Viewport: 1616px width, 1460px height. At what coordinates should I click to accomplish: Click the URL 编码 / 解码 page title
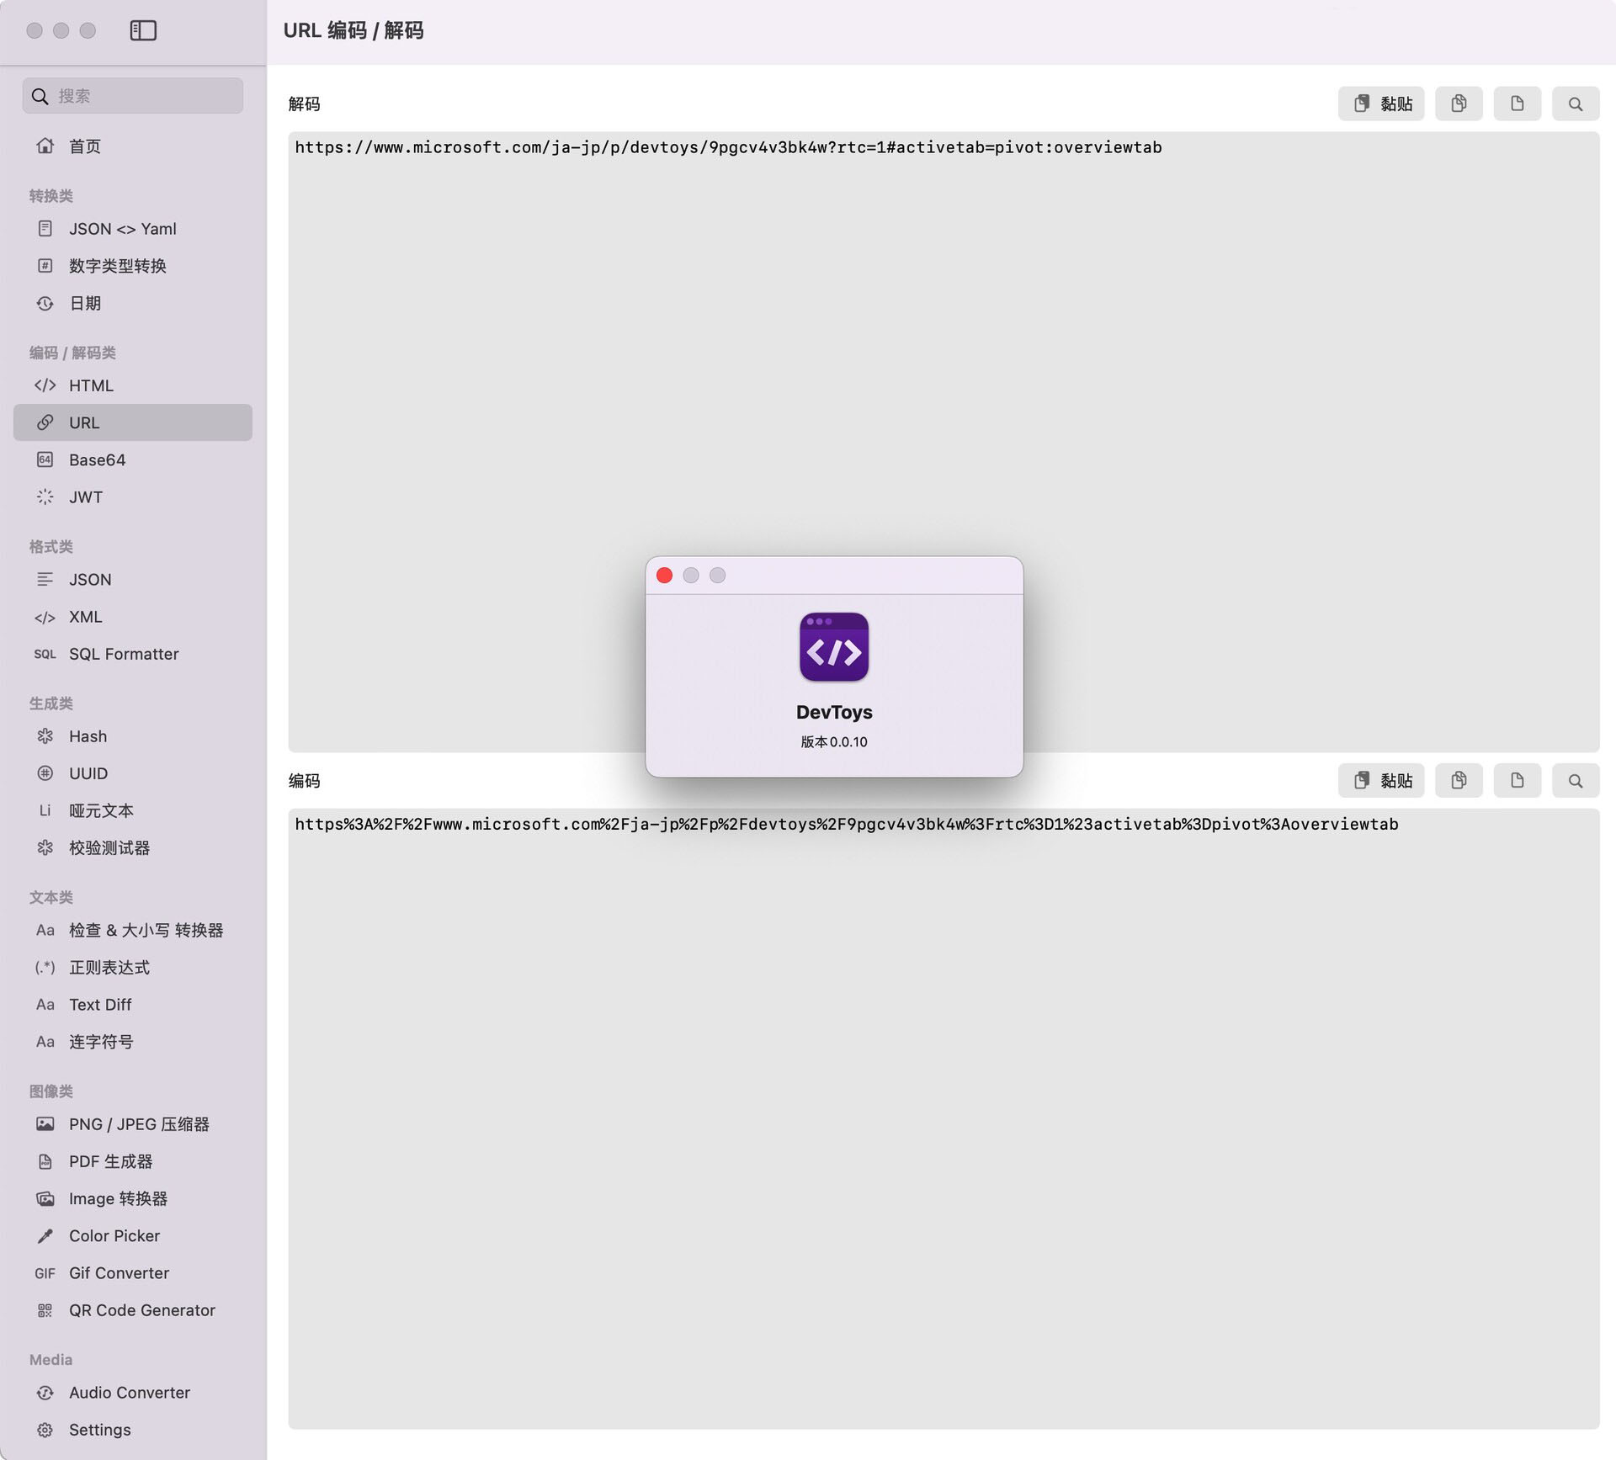[x=353, y=31]
